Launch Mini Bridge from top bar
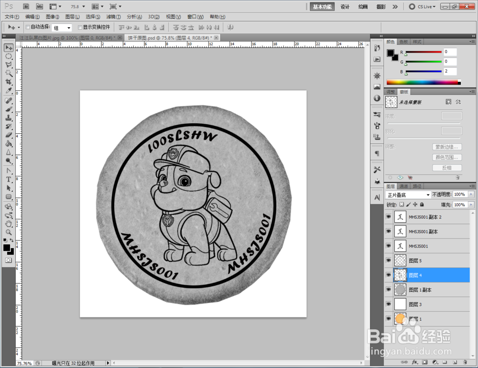 pos(40,6)
